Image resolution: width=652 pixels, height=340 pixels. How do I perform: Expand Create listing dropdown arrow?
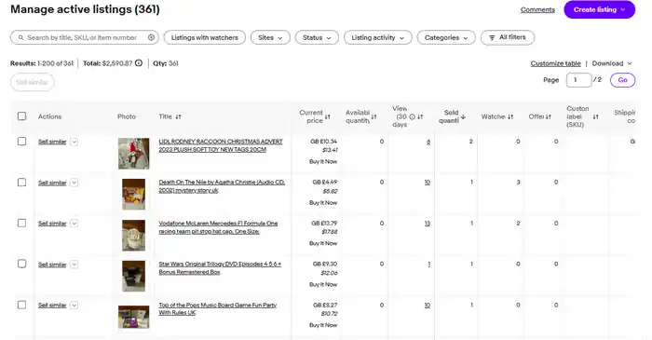coord(623,9)
